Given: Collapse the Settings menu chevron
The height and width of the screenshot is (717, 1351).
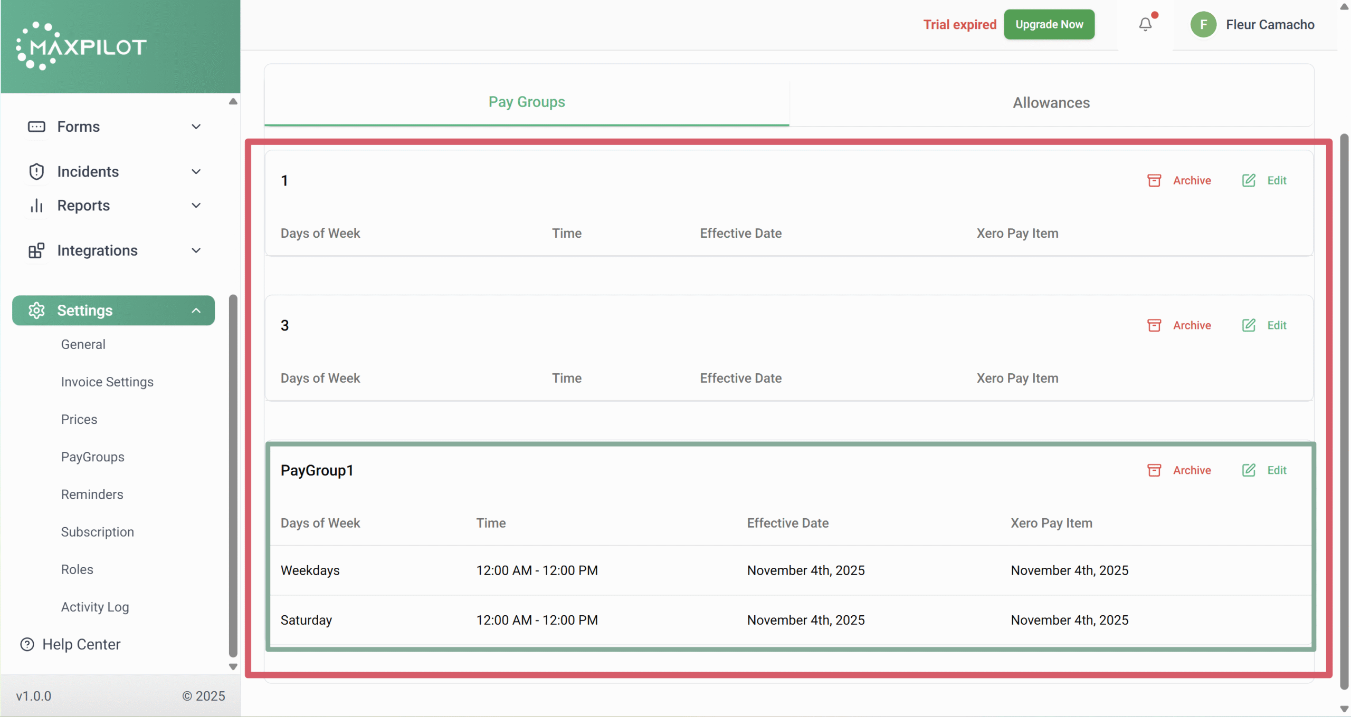Looking at the screenshot, I should click(196, 311).
